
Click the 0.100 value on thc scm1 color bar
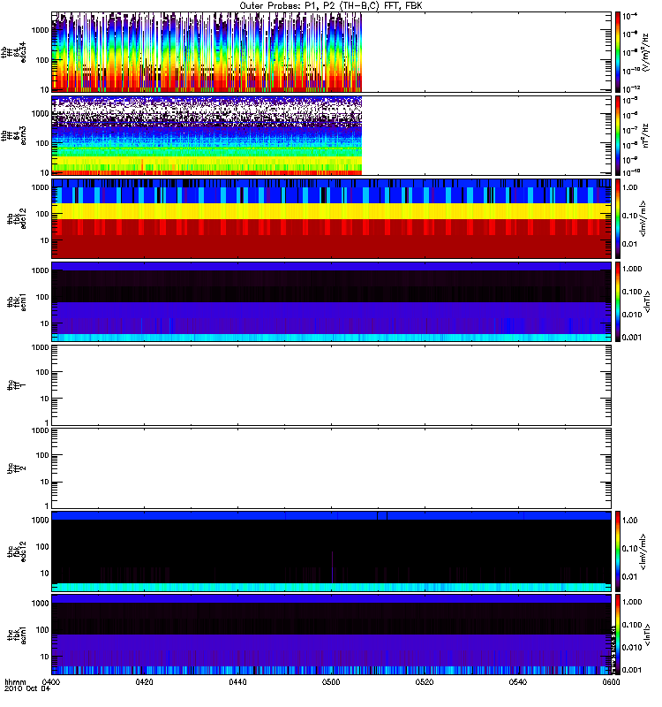click(x=632, y=625)
